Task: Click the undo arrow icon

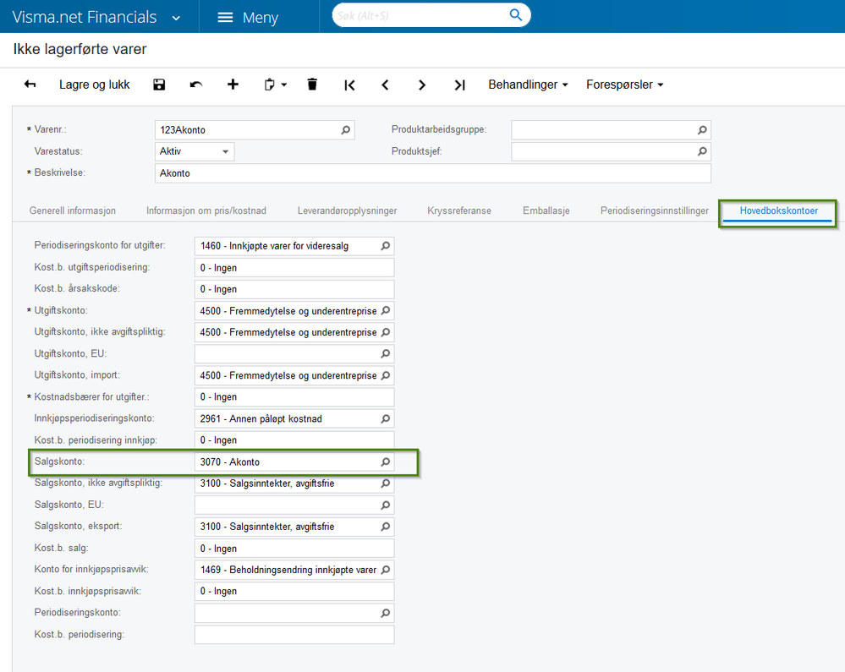Action: pos(196,85)
